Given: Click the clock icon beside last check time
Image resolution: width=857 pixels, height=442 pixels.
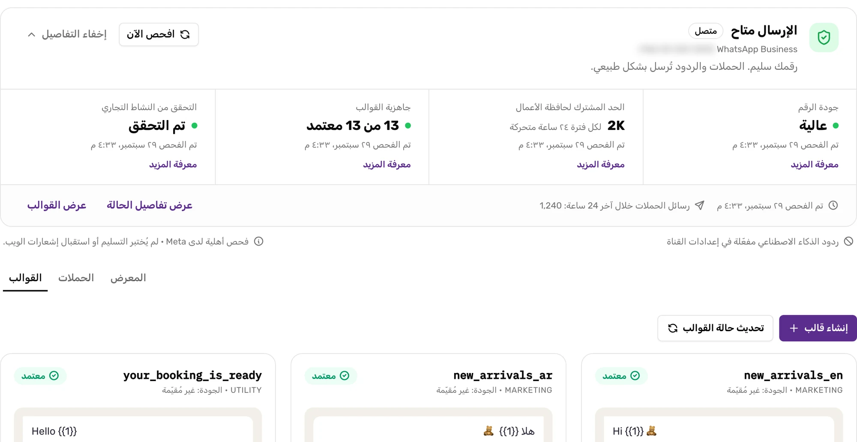Looking at the screenshot, I should click(833, 205).
